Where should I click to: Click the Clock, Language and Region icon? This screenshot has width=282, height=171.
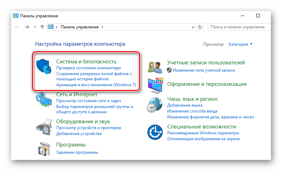(155, 105)
